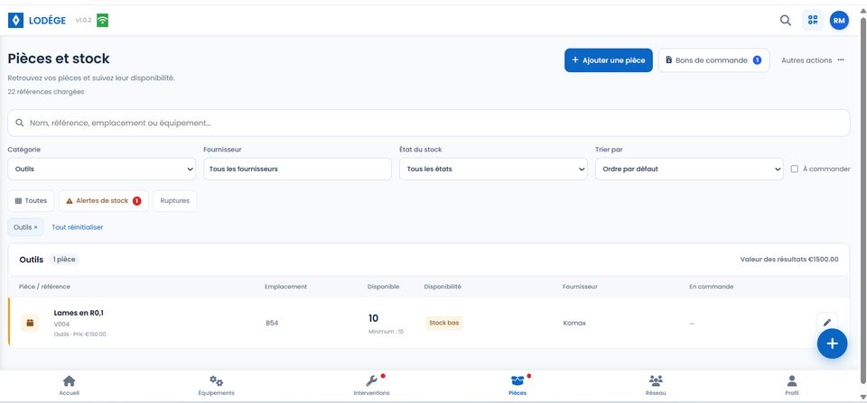Remove the Outils filter chip with its x
The height and width of the screenshot is (403, 867).
35,227
